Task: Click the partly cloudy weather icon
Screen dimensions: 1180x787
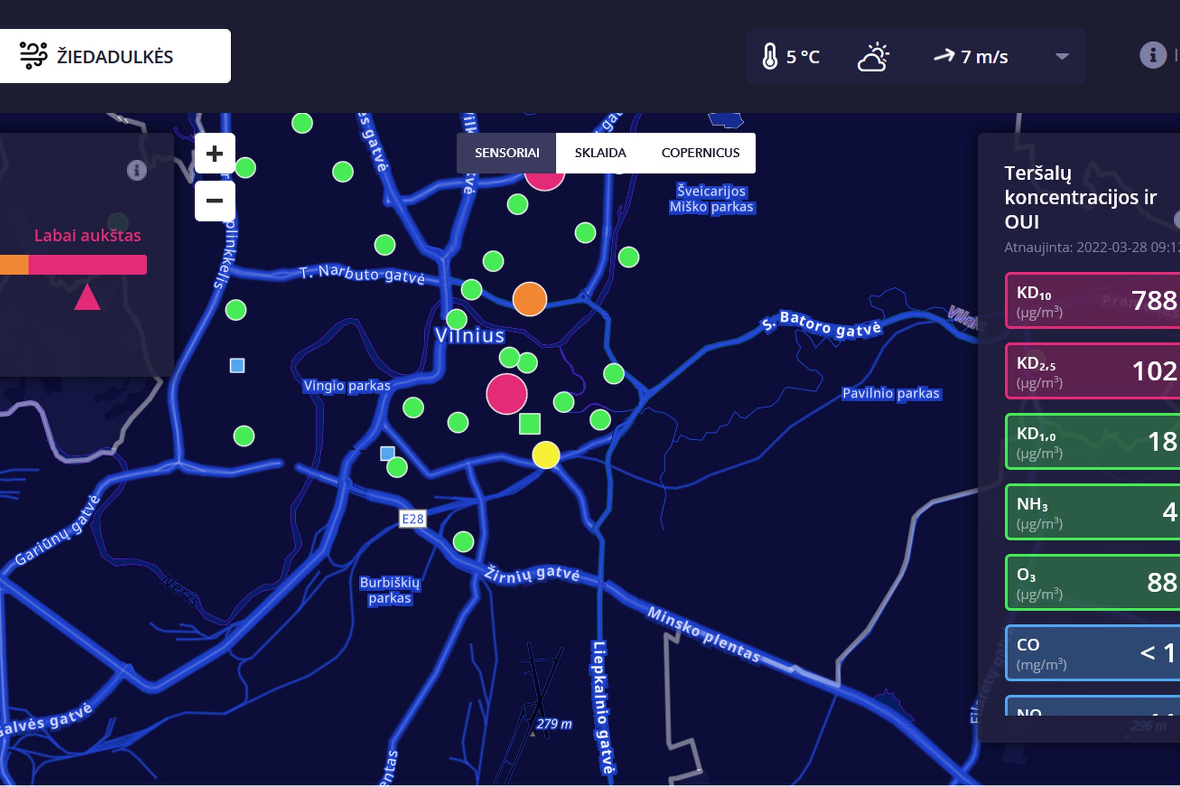Action: (x=873, y=56)
